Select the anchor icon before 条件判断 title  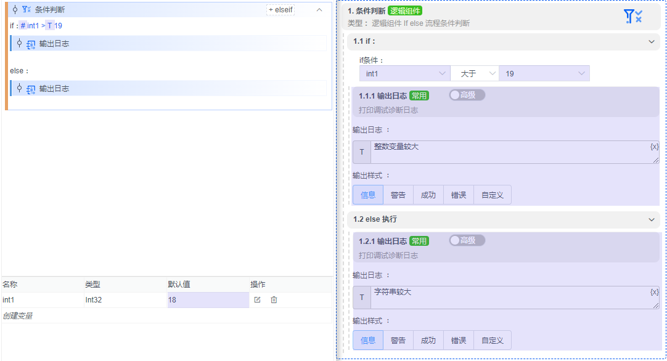pyautogui.click(x=15, y=9)
